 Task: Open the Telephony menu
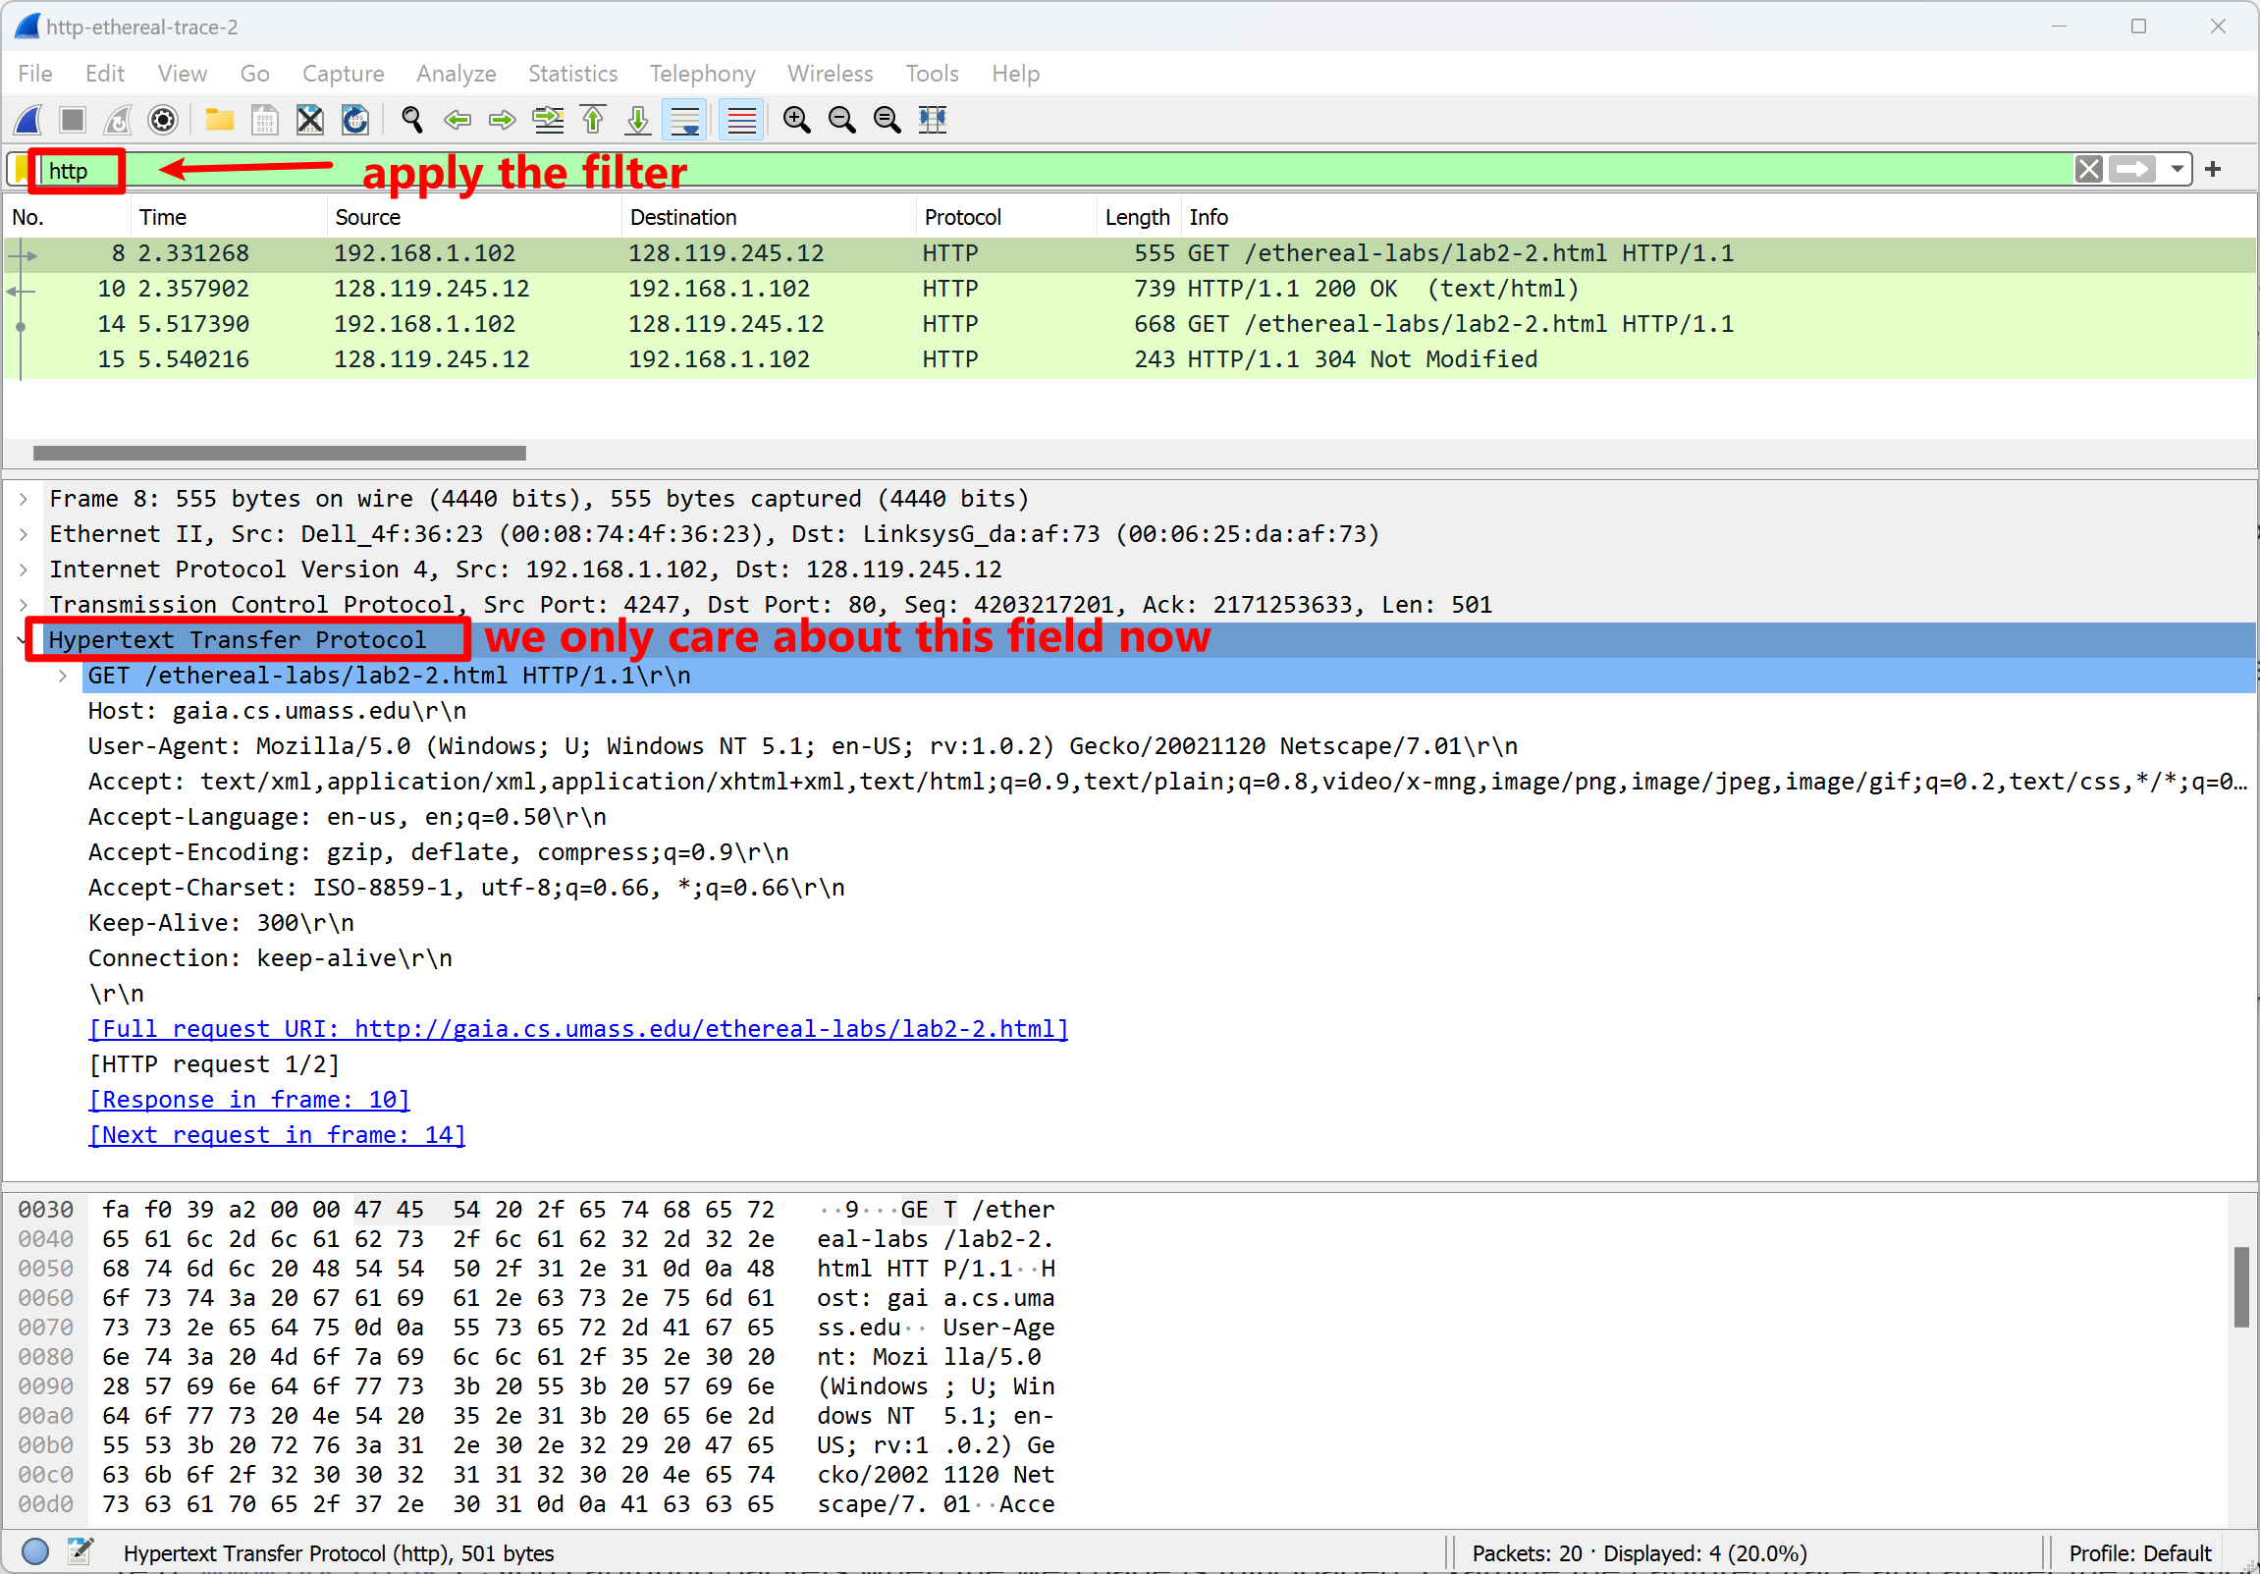701,73
